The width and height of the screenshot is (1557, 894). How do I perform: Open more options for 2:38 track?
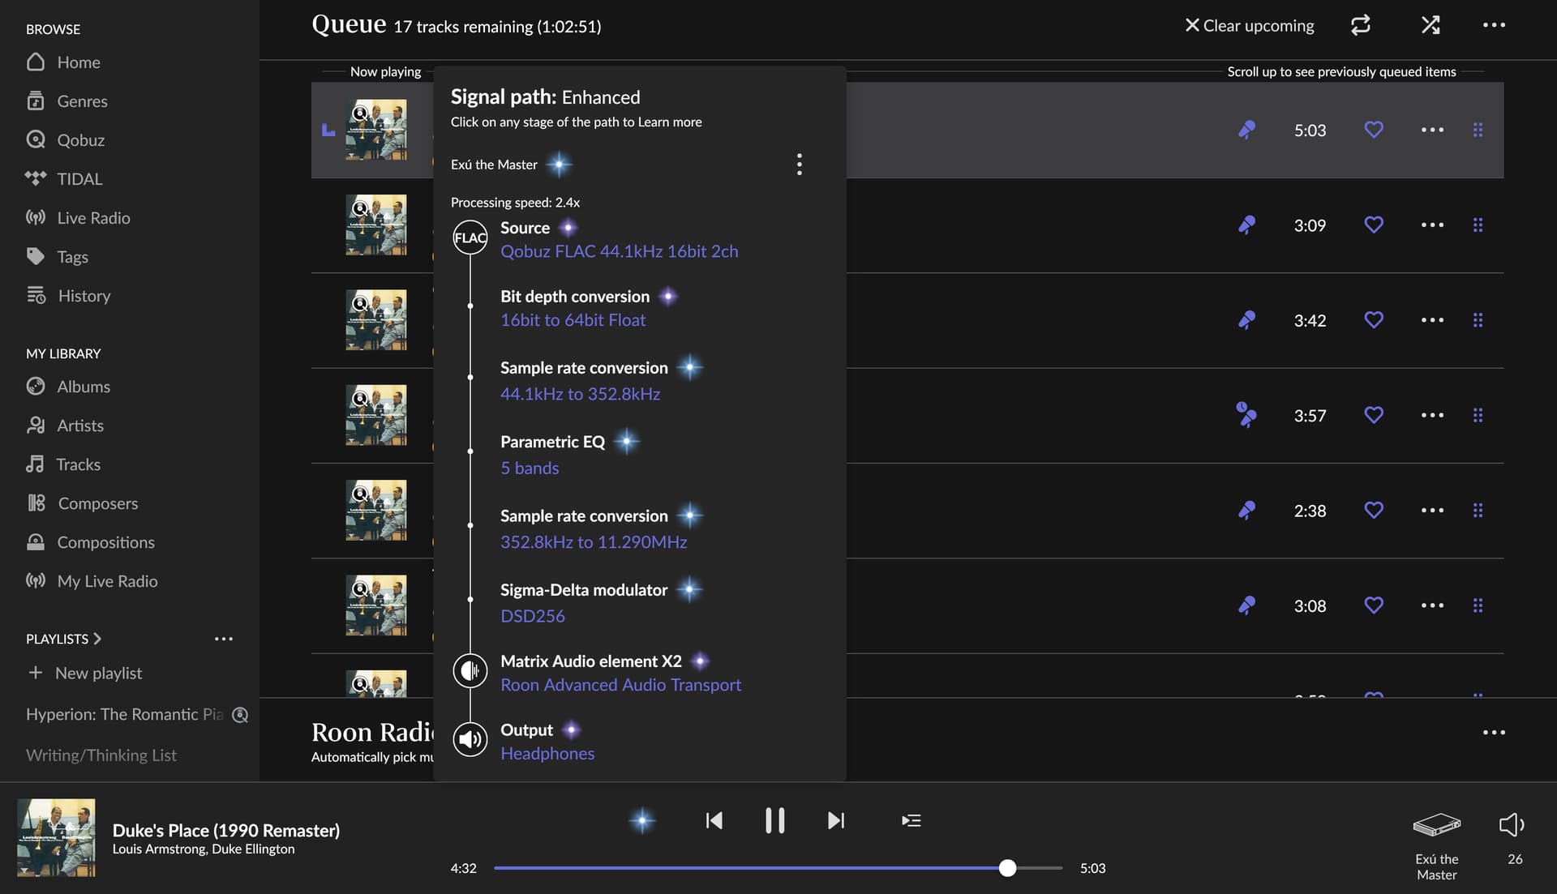tap(1432, 510)
